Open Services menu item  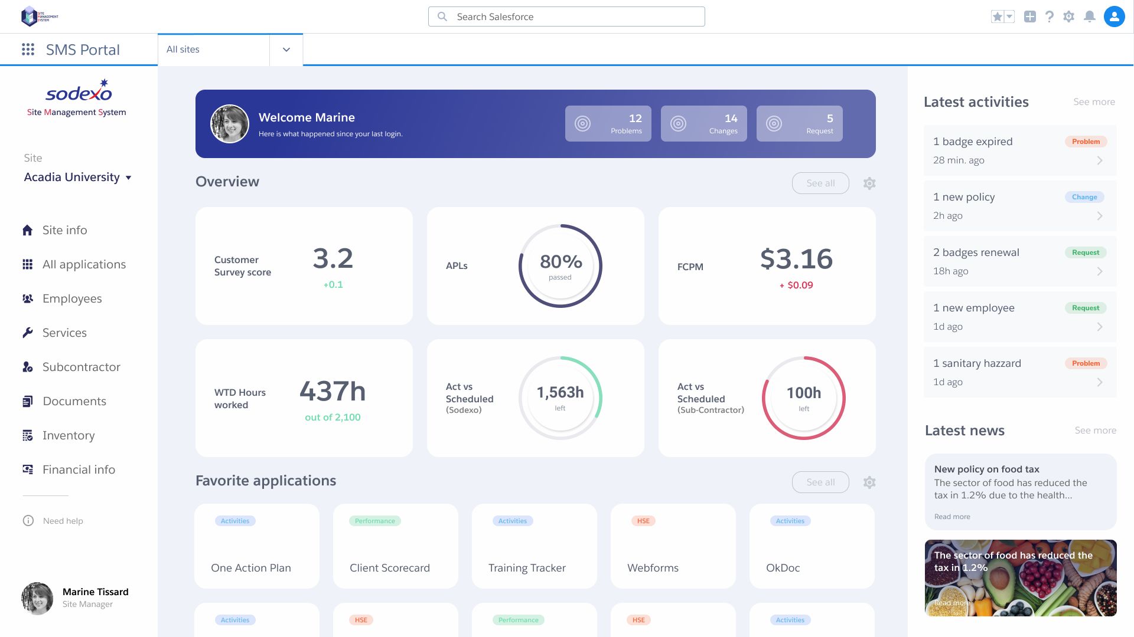point(64,333)
